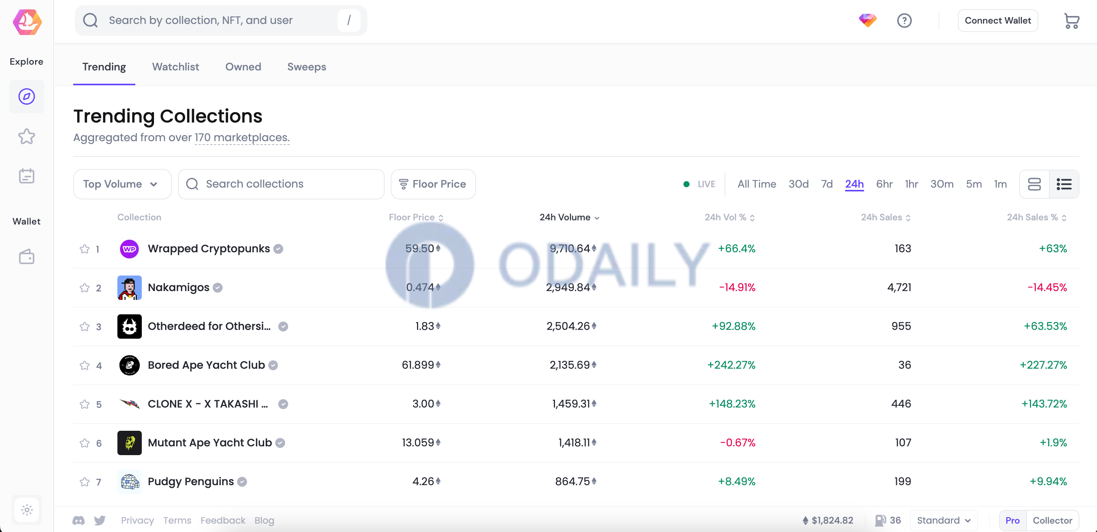Click the Pudgy Penguins avatar

coord(130,481)
